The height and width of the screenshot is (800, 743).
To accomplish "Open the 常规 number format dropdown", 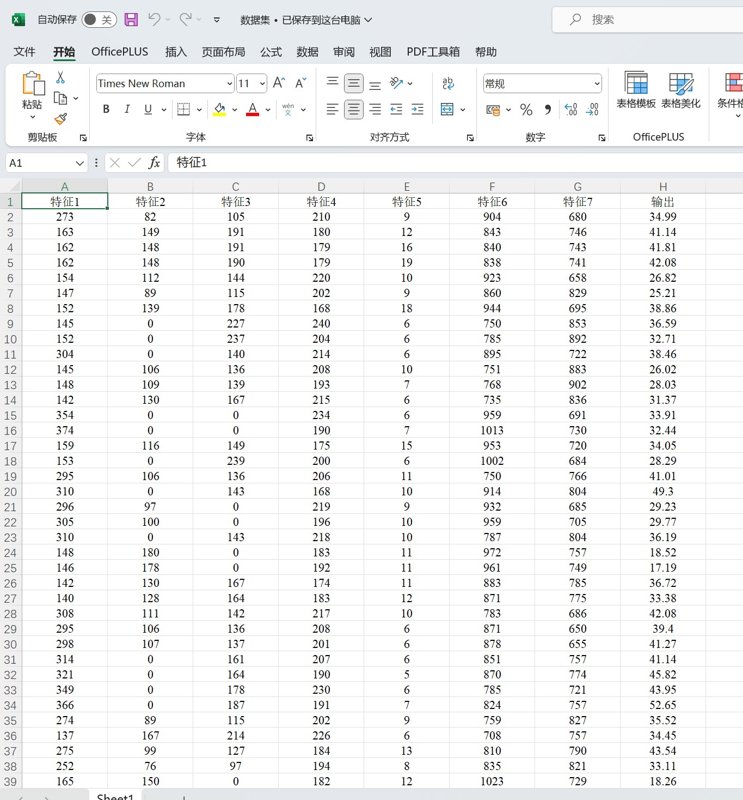I will (597, 83).
